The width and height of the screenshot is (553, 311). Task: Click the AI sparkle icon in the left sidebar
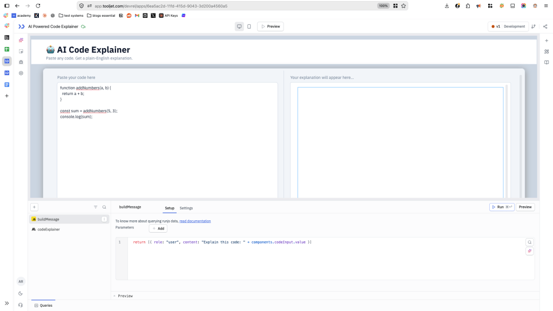pos(21,39)
